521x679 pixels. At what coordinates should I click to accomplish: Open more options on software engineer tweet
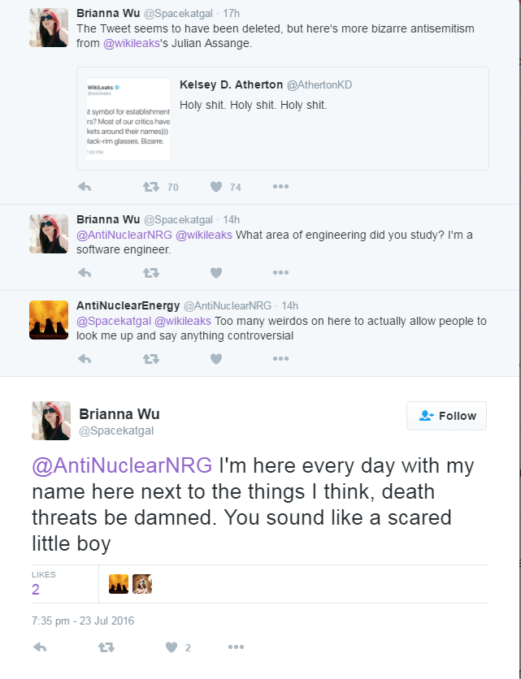tap(280, 272)
